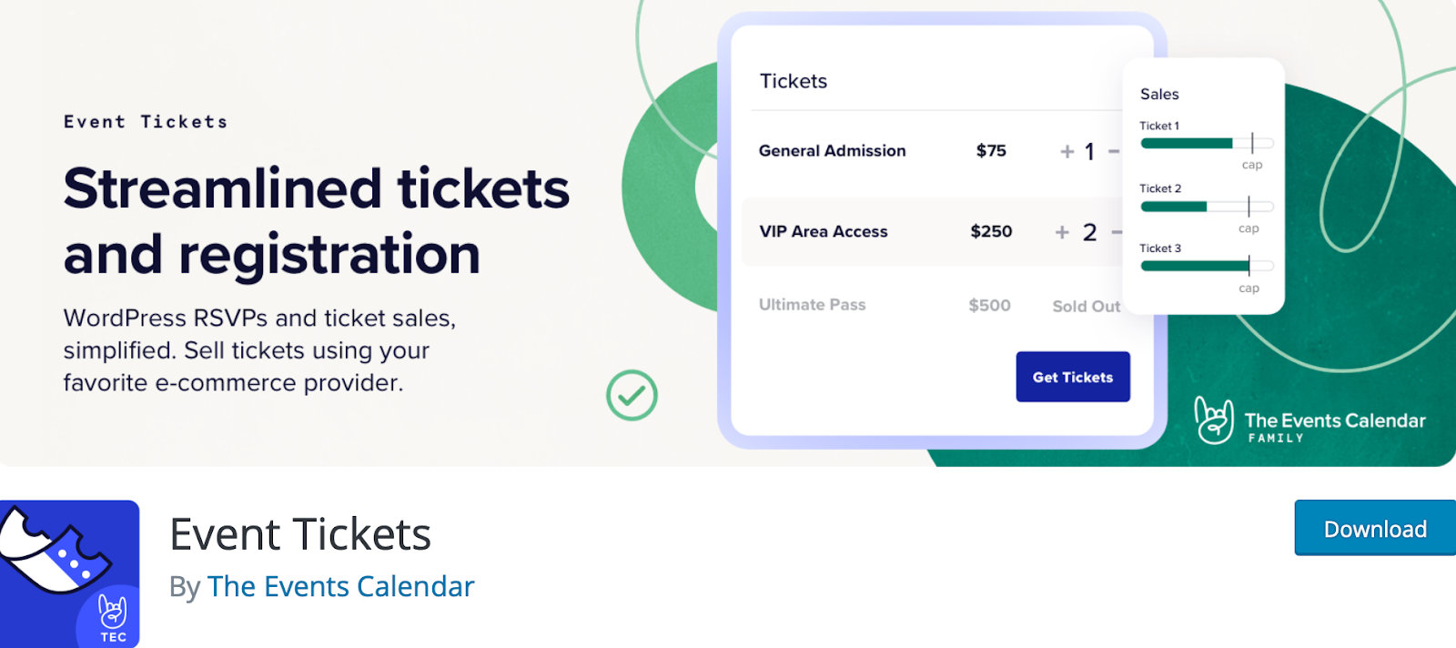This screenshot has height=648, width=1456.
Task: Select the Tickets panel heading
Action: tap(793, 81)
